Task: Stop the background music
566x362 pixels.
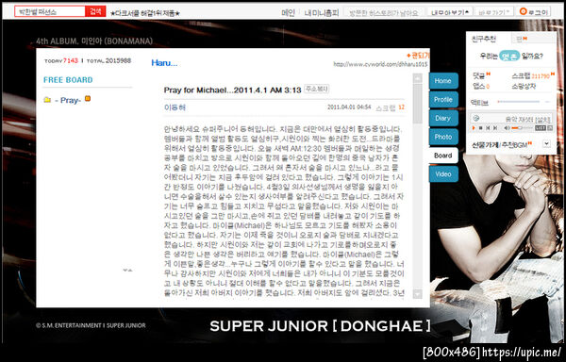Action: 480,128
